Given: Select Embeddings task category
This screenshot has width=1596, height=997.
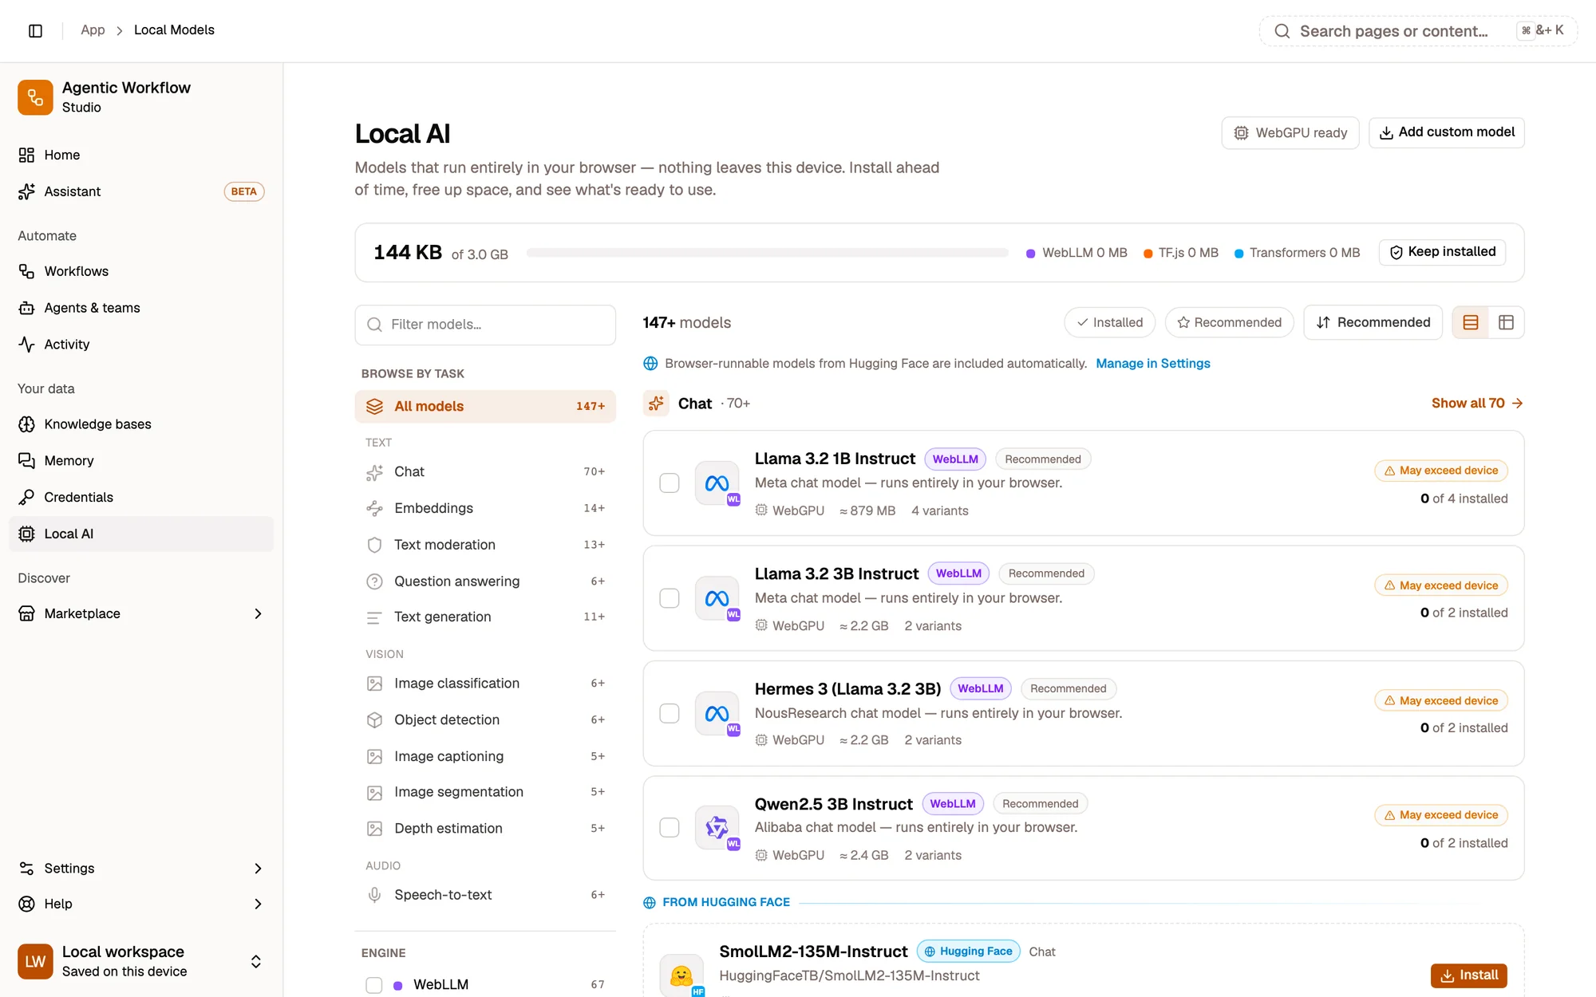Looking at the screenshot, I should coord(485,508).
